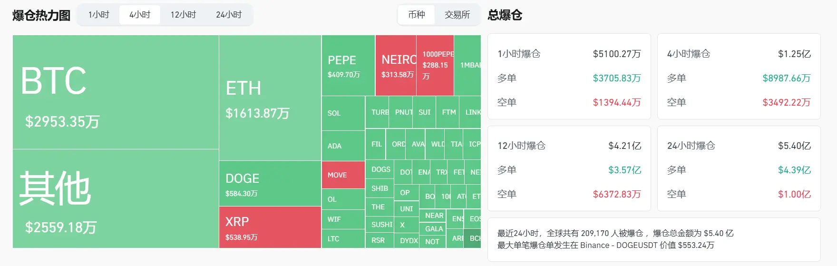Click the DOGE heatmap tile
837x266 pixels.
(x=270, y=184)
